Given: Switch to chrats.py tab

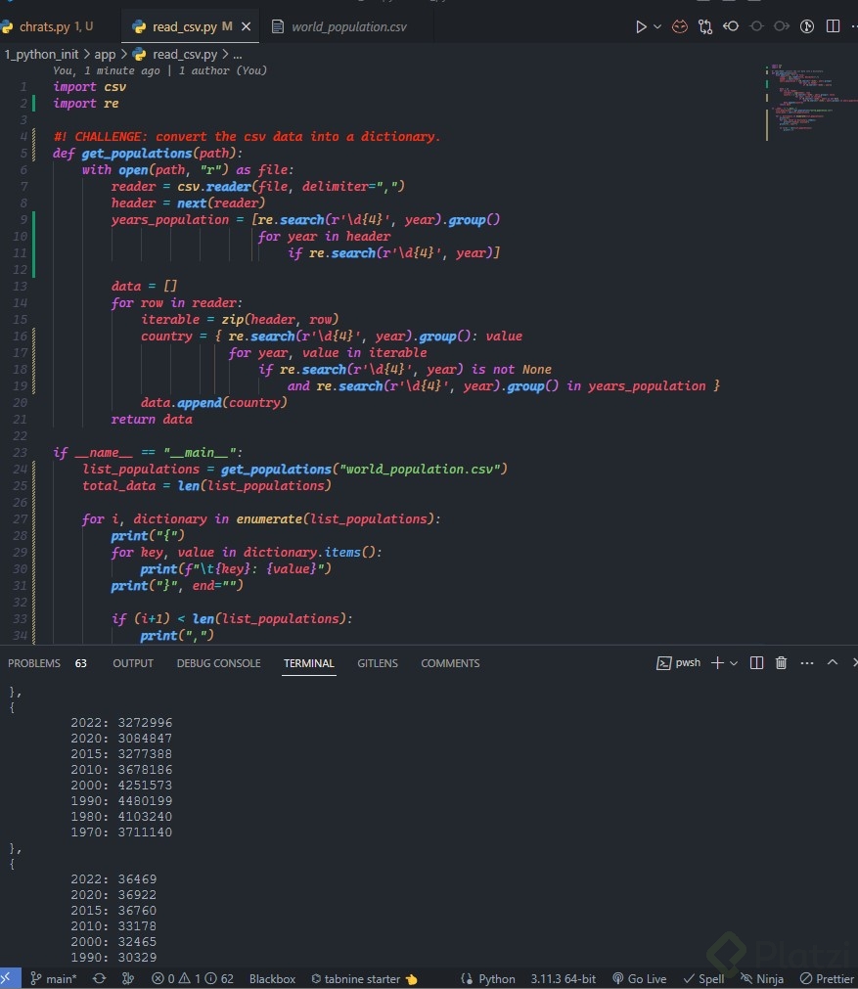Looking at the screenshot, I should pyautogui.click(x=45, y=26).
